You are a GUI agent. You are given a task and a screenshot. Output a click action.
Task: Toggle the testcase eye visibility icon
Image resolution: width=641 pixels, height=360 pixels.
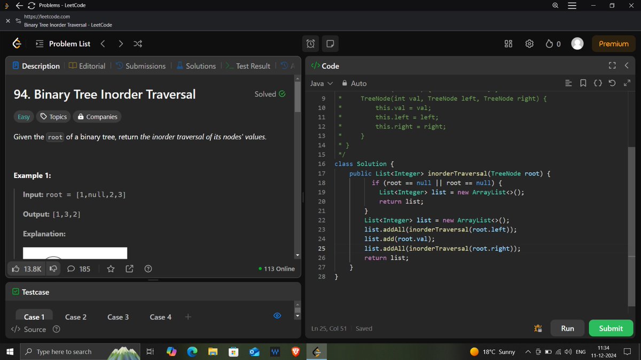coord(277,316)
